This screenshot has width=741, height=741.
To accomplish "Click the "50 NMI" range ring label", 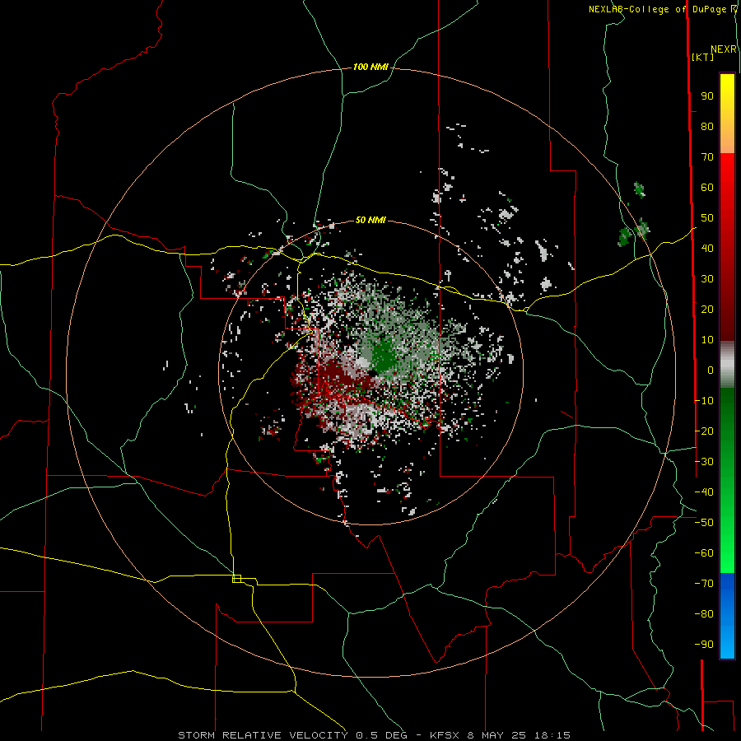I will (x=370, y=220).
